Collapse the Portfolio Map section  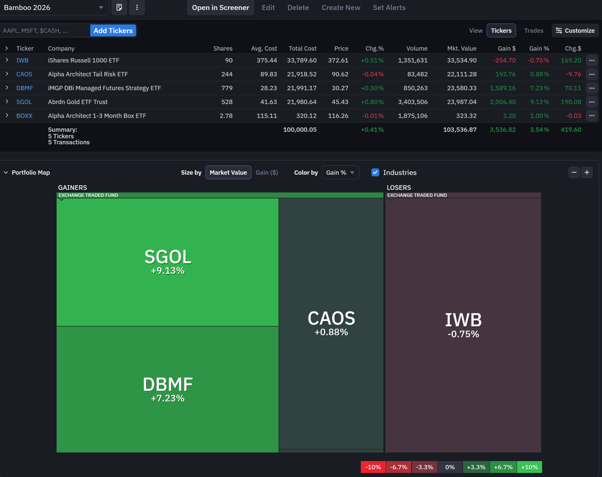(x=6, y=173)
